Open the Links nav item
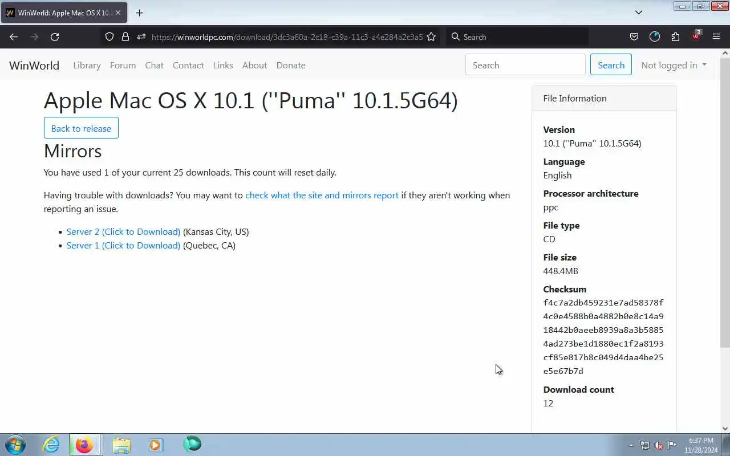The width and height of the screenshot is (730, 456). (223, 65)
